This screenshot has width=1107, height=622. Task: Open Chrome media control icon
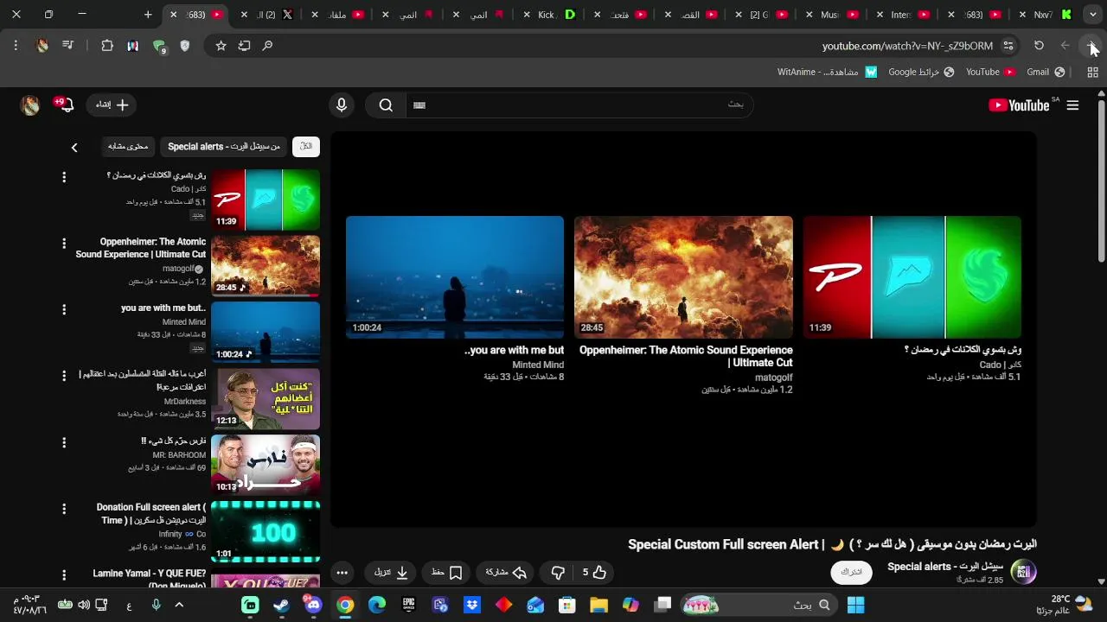pos(67,46)
